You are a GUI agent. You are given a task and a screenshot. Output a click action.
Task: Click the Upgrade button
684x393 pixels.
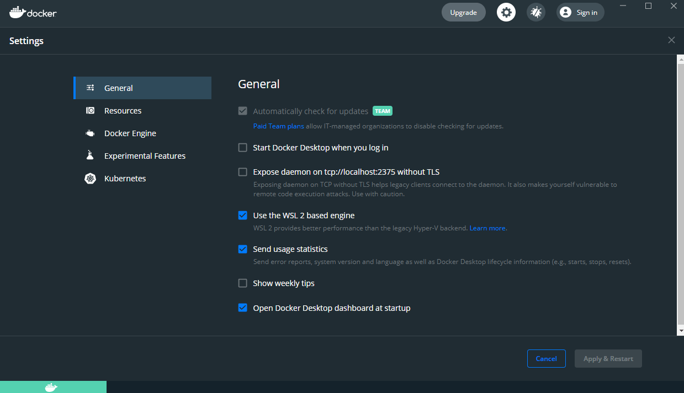click(463, 12)
